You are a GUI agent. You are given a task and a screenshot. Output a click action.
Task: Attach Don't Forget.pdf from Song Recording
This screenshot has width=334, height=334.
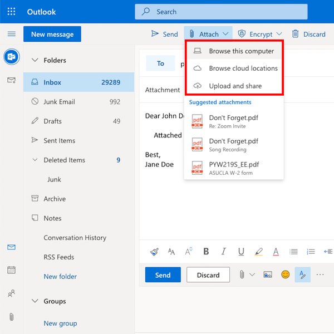click(234, 145)
